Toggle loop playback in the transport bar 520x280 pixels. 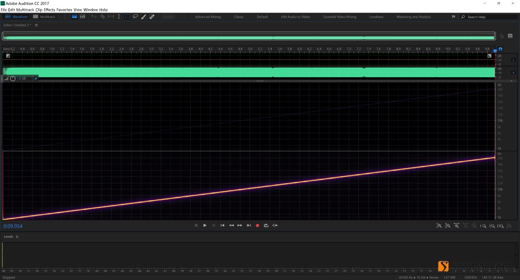point(266,225)
